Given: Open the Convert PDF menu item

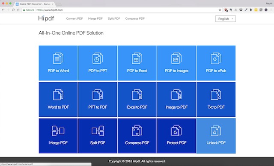Looking at the screenshot, I should tap(74, 18).
